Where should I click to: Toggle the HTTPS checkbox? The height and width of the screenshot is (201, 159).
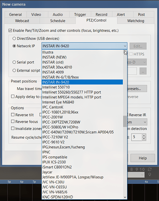point(131,54)
